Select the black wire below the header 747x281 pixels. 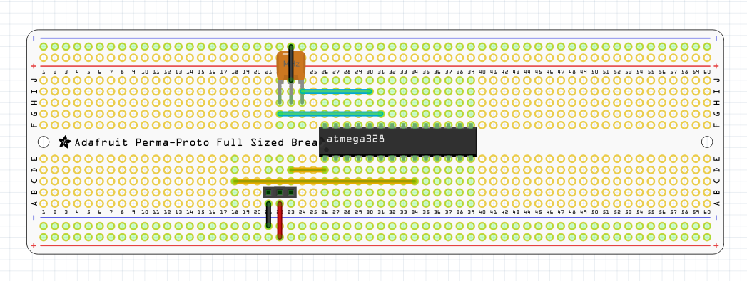click(269, 215)
